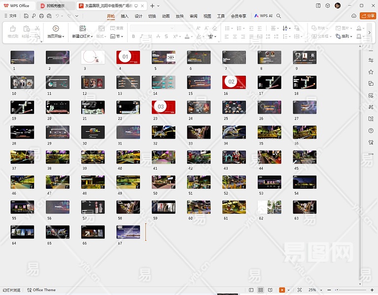Click the zoom in plus icon

click(372, 290)
